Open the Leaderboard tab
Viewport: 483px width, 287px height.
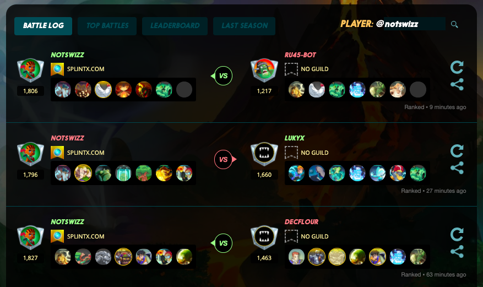(175, 26)
